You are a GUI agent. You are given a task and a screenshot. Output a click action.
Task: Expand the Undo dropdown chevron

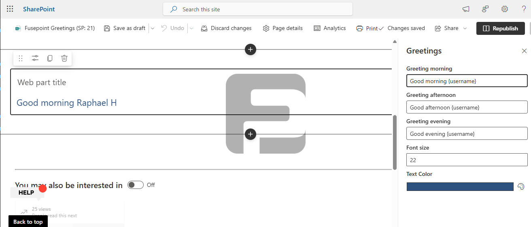coord(191,28)
